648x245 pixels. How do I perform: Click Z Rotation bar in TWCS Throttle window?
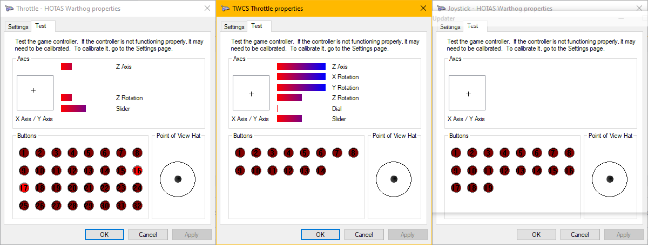click(289, 98)
